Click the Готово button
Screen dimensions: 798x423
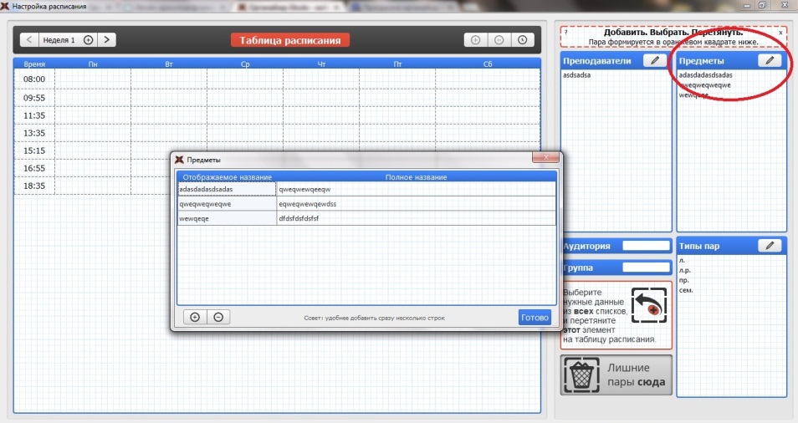point(535,318)
